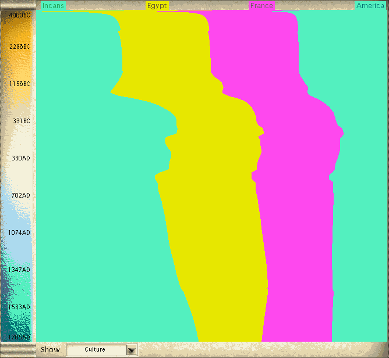Select the France label at top
Viewport: 389px width, 358px height.
pyautogui.click(x=261, y=6)
